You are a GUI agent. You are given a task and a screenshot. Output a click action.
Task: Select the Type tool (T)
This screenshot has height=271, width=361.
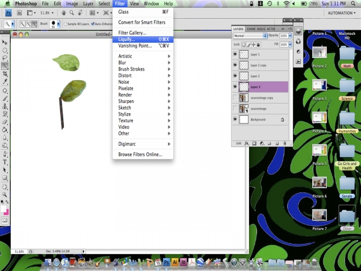click(5, 162)
